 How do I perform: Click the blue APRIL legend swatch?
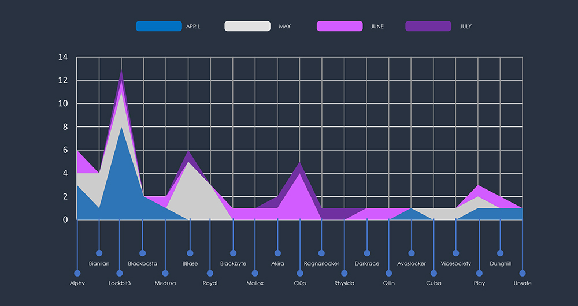[159, 26]
